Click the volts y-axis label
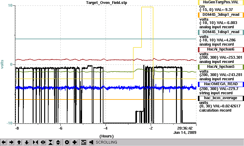 pyautogui.click(x=2, y=64)
